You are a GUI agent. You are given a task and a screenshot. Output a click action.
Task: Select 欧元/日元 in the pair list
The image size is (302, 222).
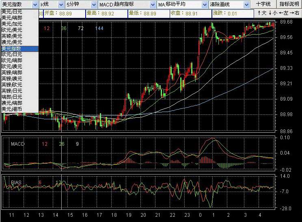tap(19, 54)
